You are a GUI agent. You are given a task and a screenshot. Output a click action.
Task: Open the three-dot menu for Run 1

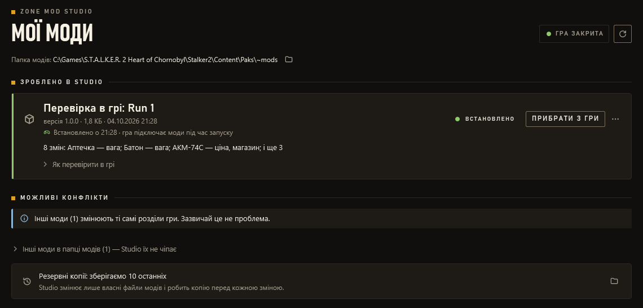[615, 119]
